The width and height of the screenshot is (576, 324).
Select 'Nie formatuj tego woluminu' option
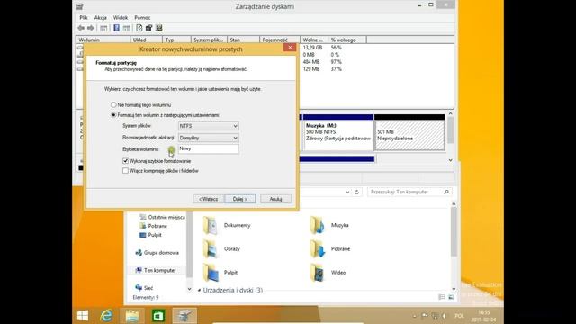113,105
